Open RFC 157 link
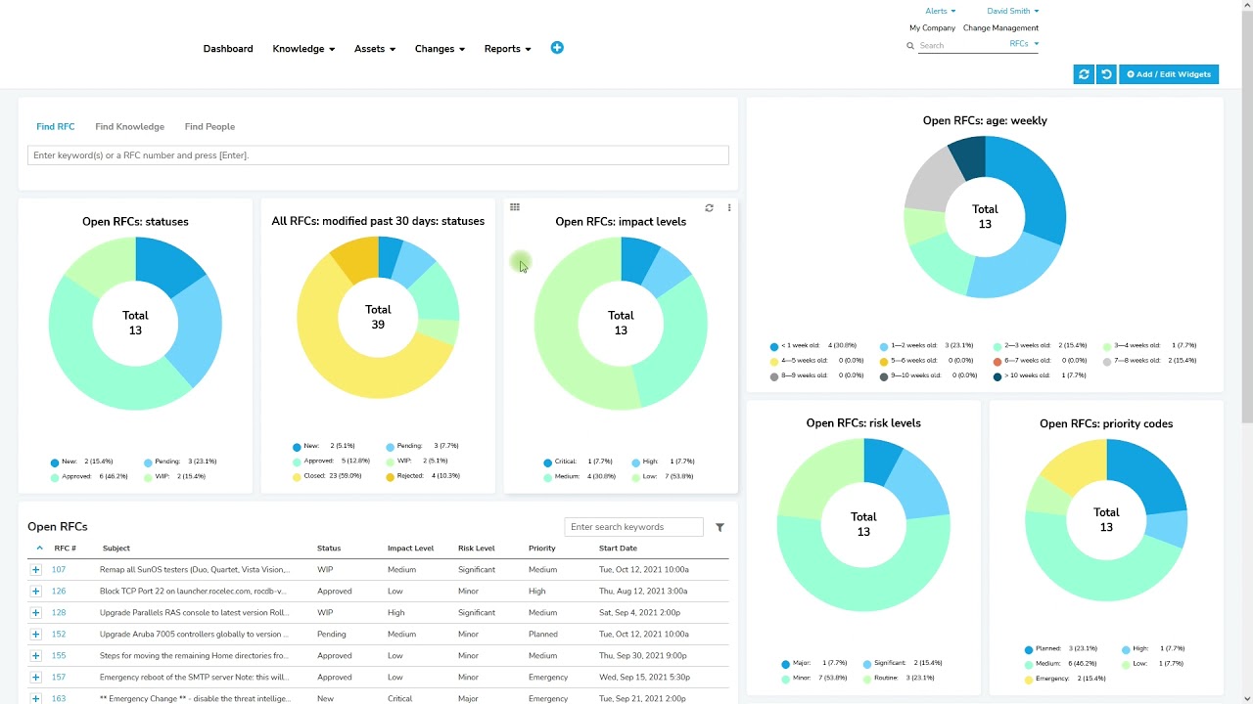This screenshot has height=704, width=1253. (x=59, y=678)
